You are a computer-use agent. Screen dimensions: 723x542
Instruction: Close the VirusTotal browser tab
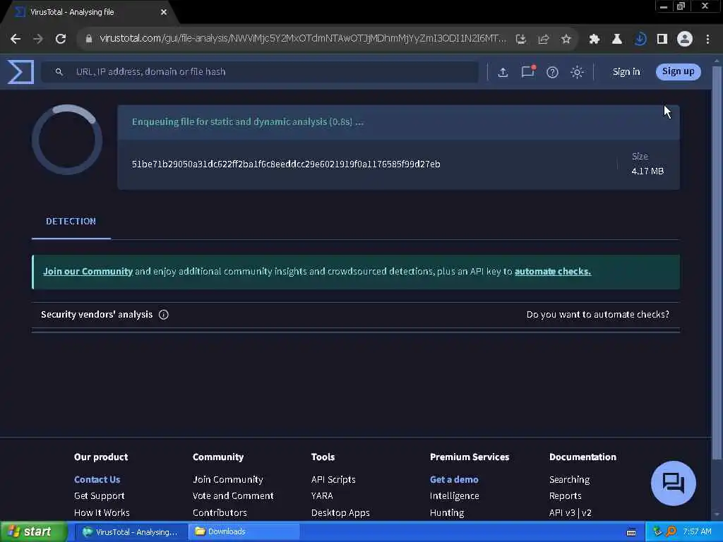pos(164,12)
